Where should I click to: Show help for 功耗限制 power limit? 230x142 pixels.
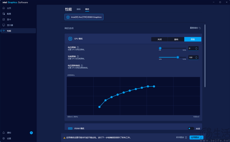(x=78, y=57)
